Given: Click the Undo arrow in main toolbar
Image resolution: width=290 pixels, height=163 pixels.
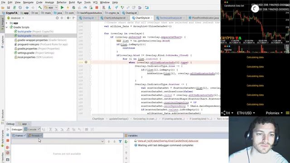Looking at the screenshot, I should click(x=140, y=8).
